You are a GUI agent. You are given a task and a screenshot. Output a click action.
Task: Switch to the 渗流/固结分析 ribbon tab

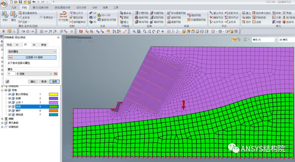62,8
